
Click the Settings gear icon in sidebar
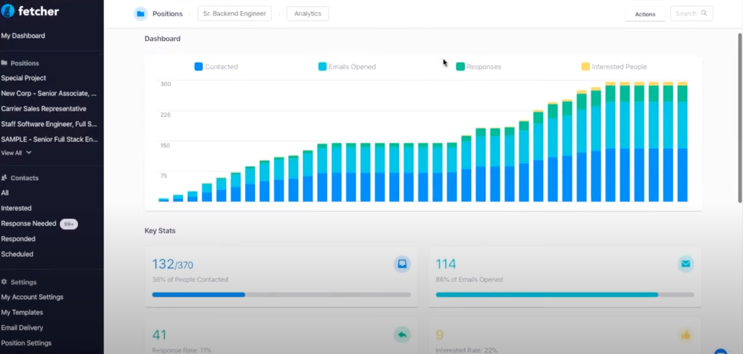(4, 282)
